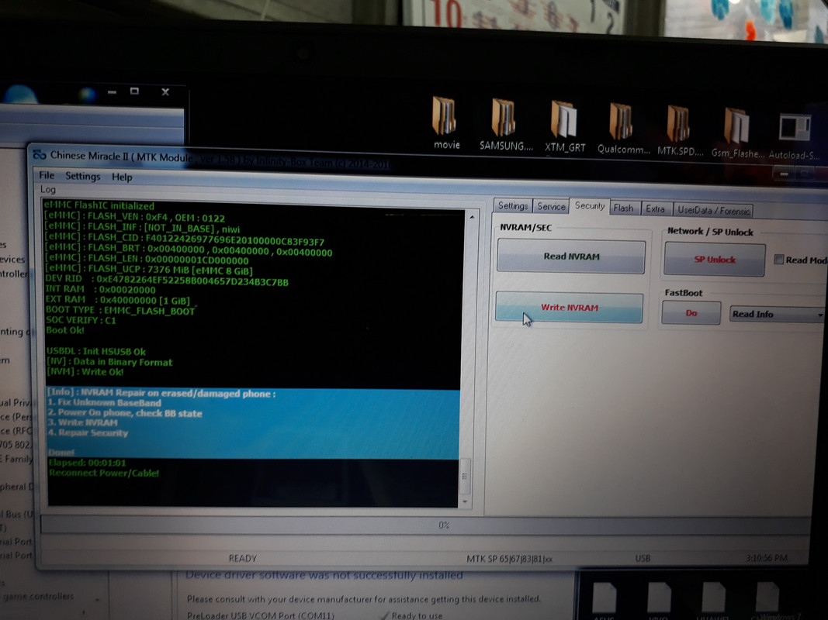The height and width of the screenshot is (620, 828).
Task: Click the Write NVRAM button
Action: click(570, 308)
